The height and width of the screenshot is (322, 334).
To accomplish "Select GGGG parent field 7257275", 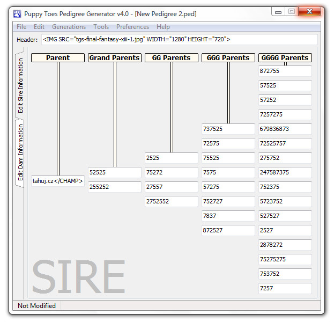I will coord(285,114).
